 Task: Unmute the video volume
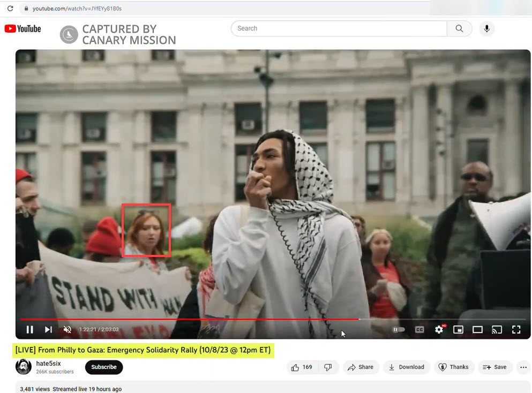pyautogui.click(x=68, y=329)
